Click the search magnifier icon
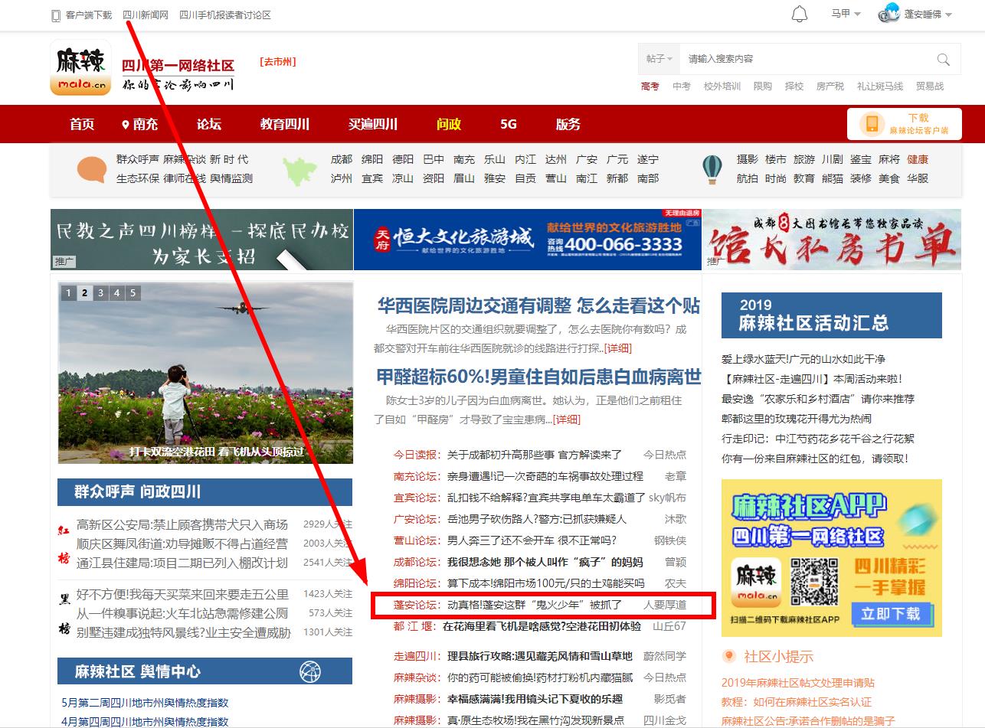 coord(943,59)
